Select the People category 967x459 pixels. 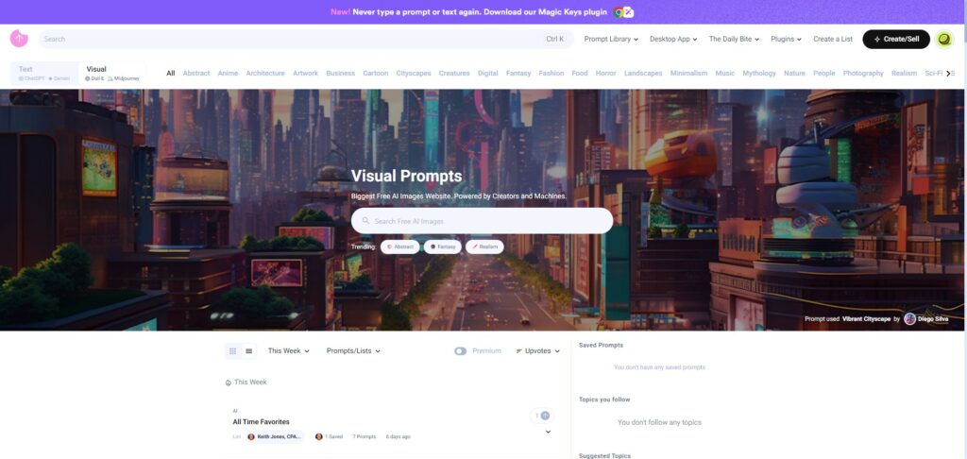coord(823,74)
